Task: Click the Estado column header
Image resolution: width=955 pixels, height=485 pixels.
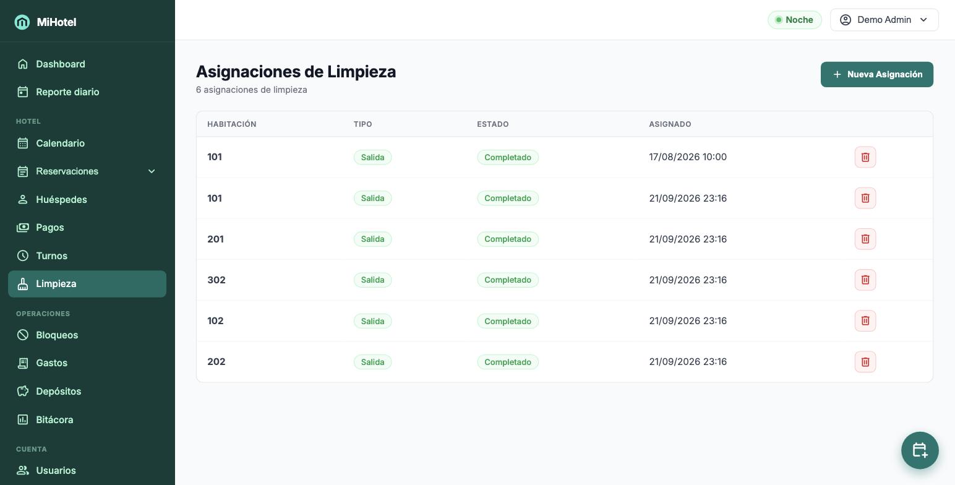Action: tap(493, 124)
